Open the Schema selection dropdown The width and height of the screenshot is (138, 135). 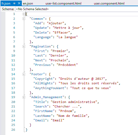click(x=77, y=9)
